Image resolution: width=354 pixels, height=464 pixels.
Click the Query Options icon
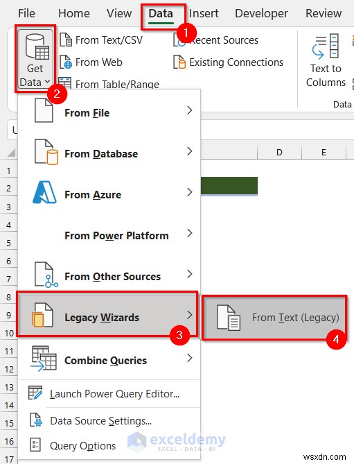click(35, 445)
